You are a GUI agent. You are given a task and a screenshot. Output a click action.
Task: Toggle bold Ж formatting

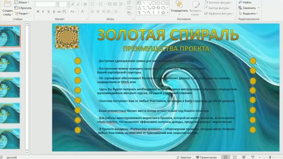click(x=38, y=12)
